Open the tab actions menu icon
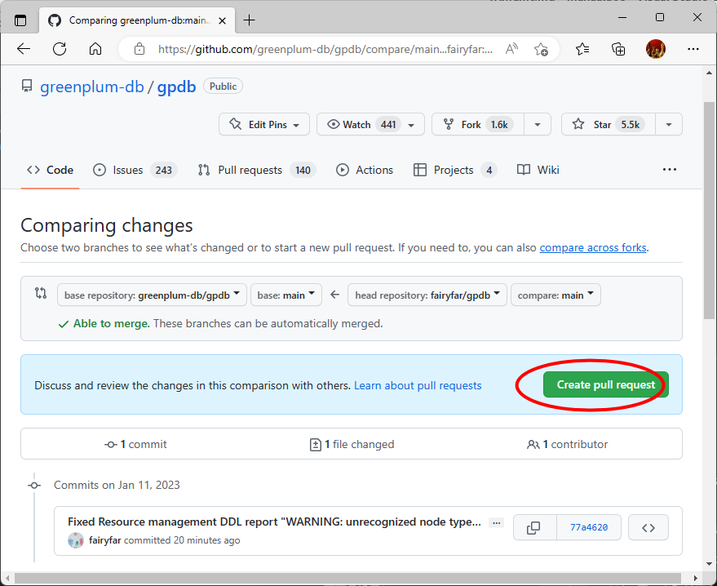The image size is (717, 586). [x=20, y=20]
